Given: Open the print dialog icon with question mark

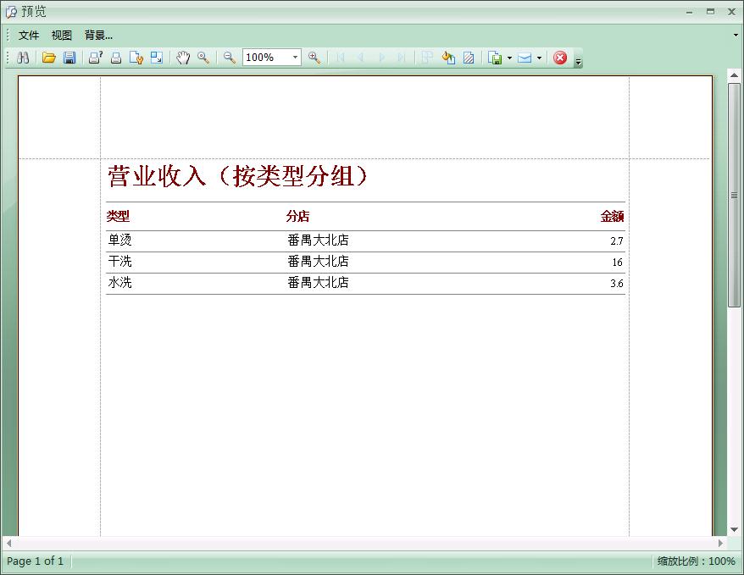Looking at the screenshot, I should (x=96, y=58).
